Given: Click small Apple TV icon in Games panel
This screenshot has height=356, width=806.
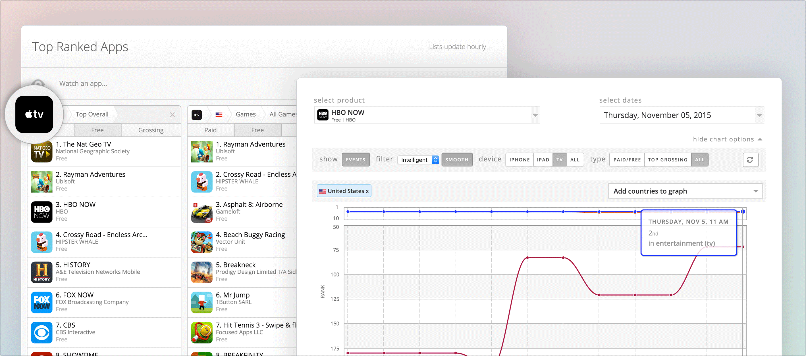Looking at the screenshot, I should 197,115.
